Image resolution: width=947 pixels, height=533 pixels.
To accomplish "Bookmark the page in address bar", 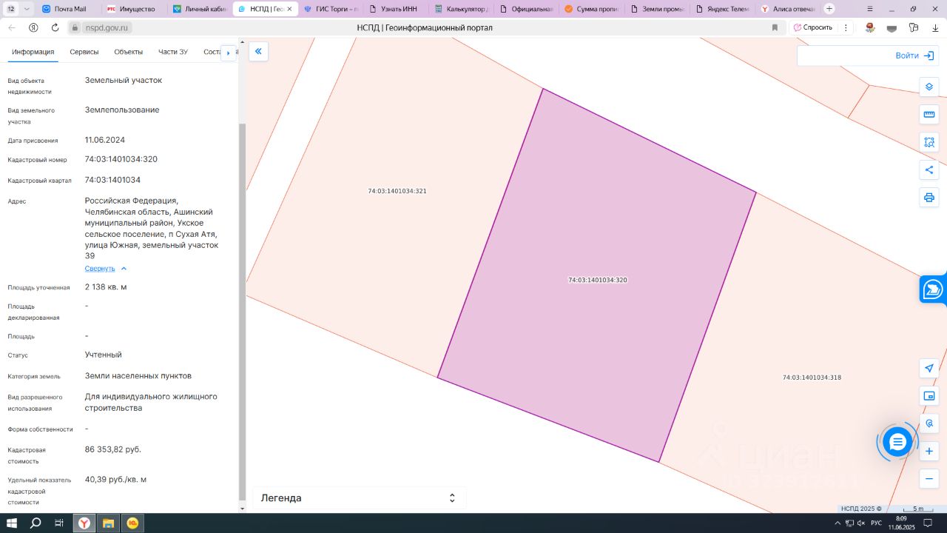I will click(x=775, y=27).
